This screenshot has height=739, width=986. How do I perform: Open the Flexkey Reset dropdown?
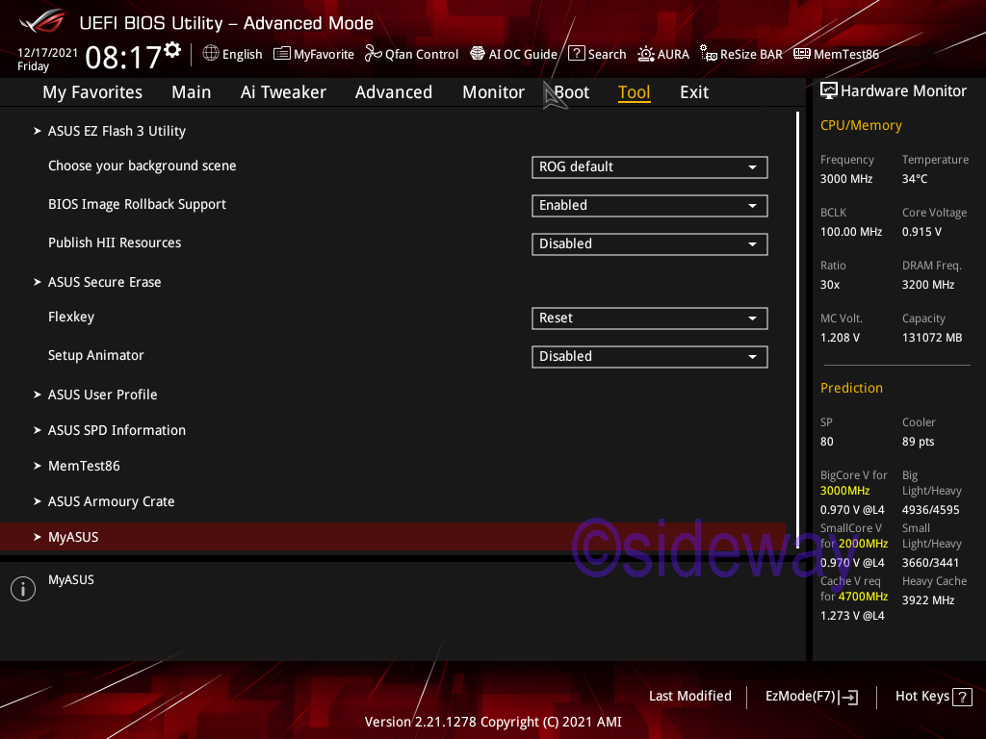(x=650, y=318)
